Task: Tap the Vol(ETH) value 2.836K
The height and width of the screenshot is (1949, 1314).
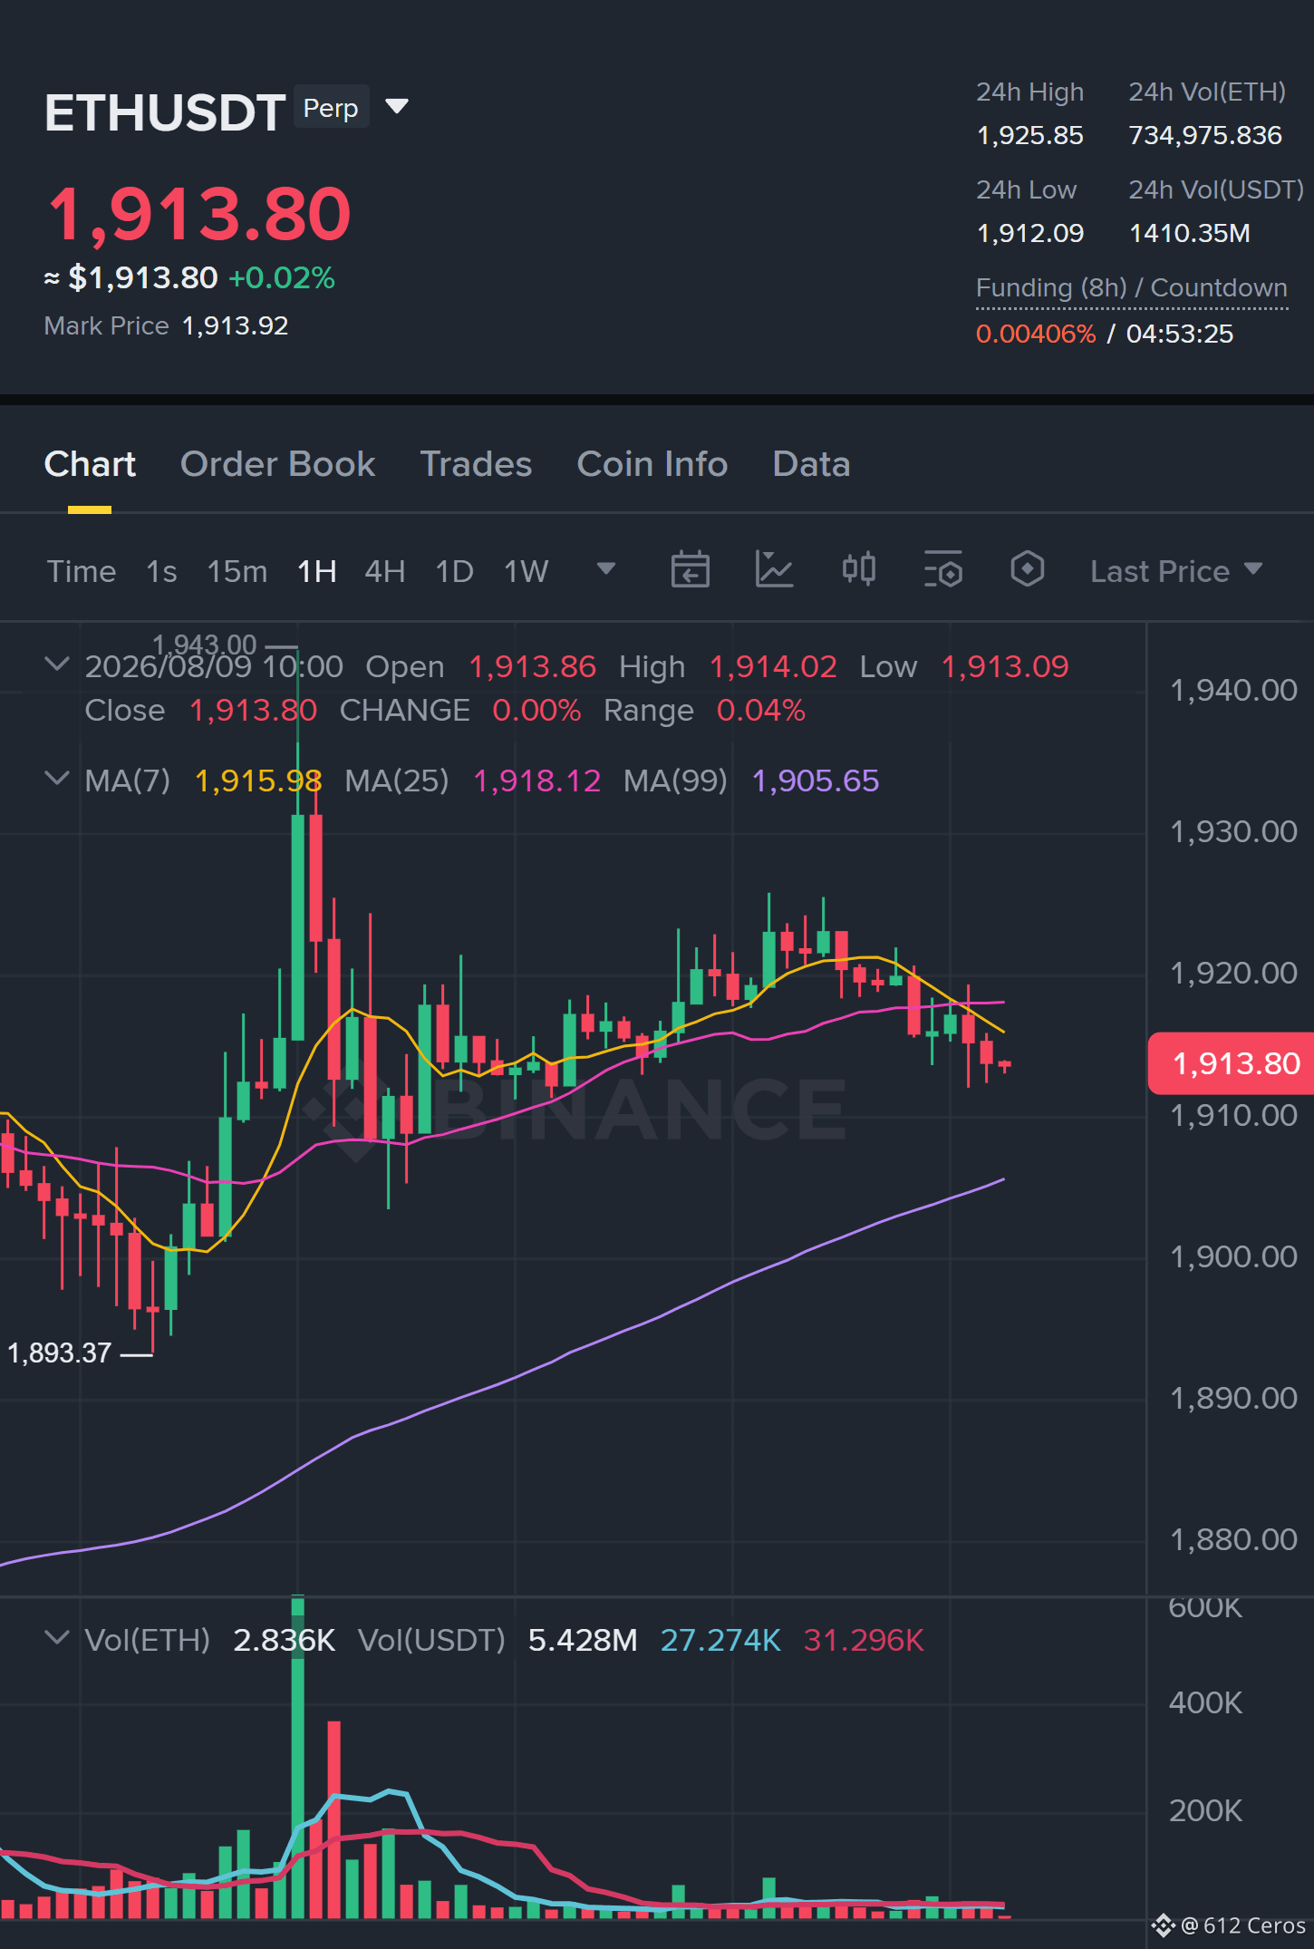Action: (x=285, y=1640)
